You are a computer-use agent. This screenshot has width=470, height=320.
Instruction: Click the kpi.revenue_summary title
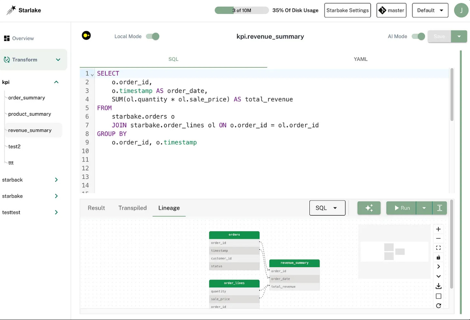pyautogui.click(x=270, y=36)
